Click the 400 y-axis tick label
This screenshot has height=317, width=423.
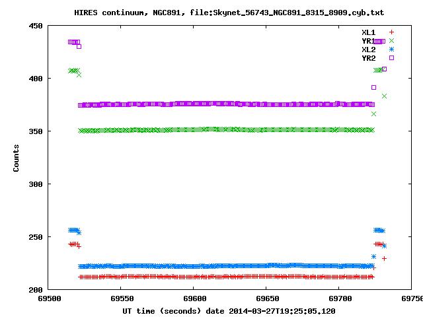tap(36, 79)
